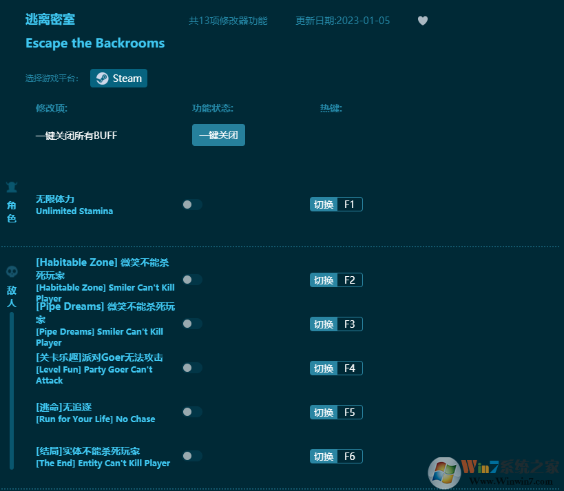This screenshot has height=491, width=564.
Task: Toggle Unlimited Stamina switch
Action: 191,205
